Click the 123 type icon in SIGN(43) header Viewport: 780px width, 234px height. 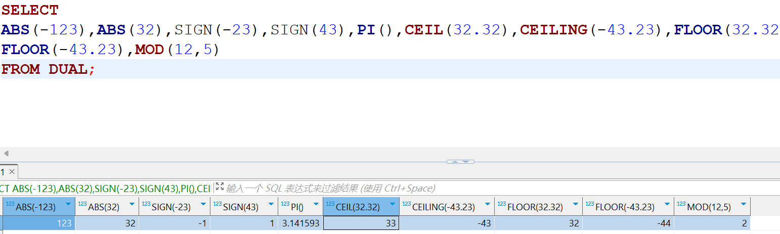[217, 204]
